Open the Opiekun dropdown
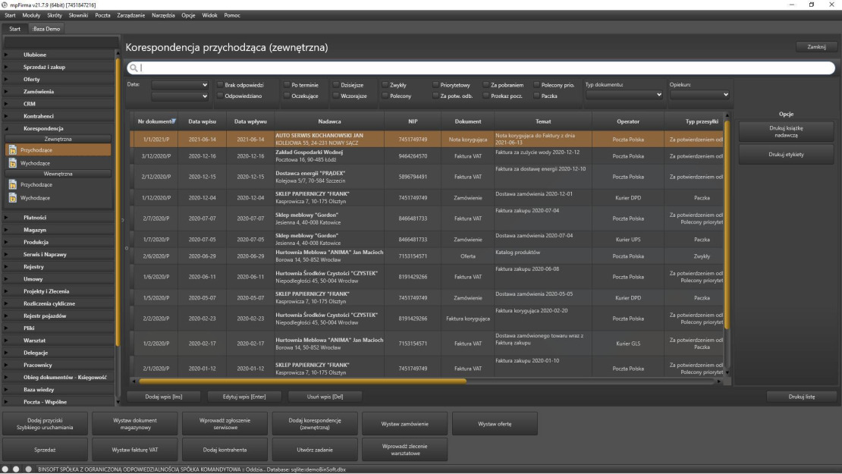The height and width of the screenshot is (474, 842). coord(699,95)
